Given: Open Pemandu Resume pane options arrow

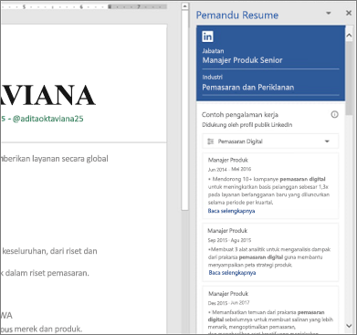Looking at the screenshot, I should 329,13.
